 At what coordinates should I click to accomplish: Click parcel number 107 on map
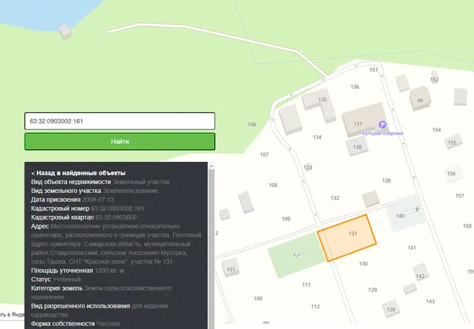[x=264, y=155]
